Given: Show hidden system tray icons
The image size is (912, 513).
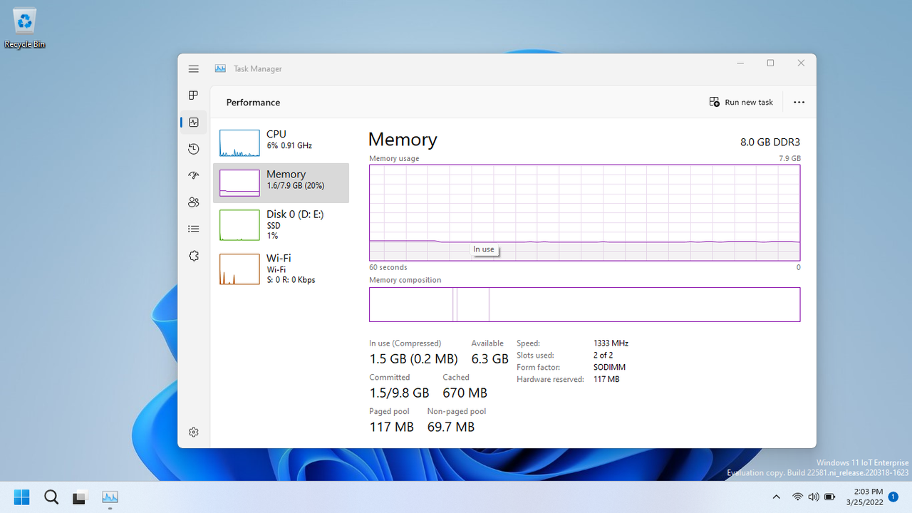Looking at the screenshot, I should pyautogui.click(x=776, y=497).
